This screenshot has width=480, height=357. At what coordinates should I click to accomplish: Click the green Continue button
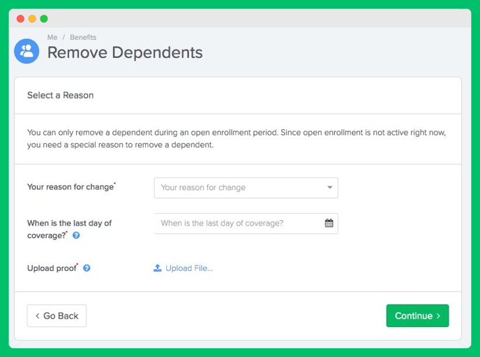417,316
